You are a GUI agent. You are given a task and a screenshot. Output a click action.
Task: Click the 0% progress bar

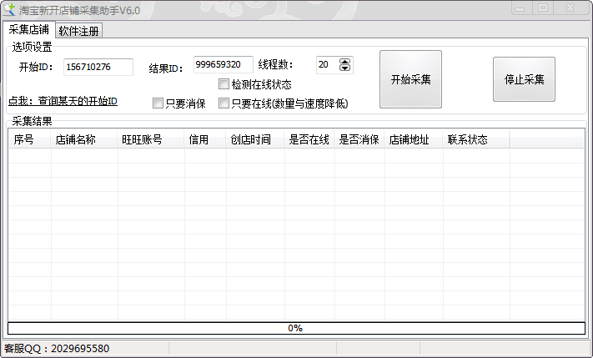coord(296,328)
